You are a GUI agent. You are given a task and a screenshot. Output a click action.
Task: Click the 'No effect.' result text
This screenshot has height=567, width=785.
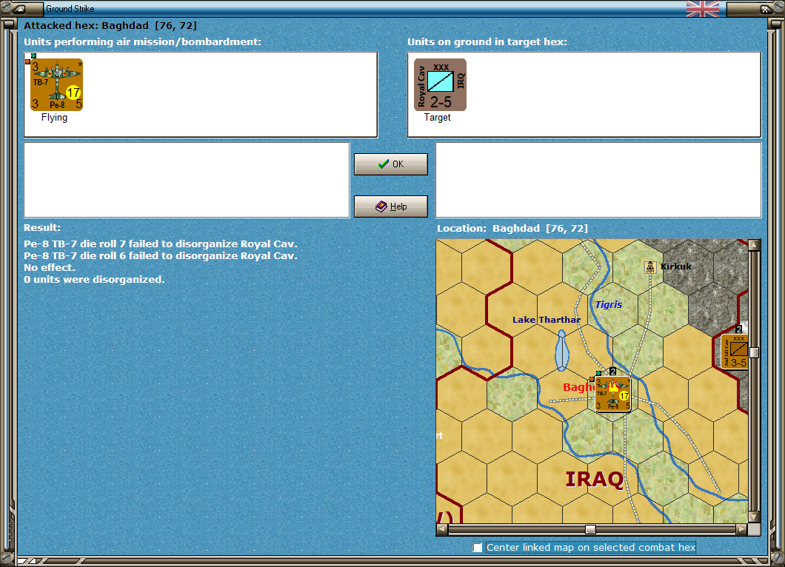coord(50,268)
